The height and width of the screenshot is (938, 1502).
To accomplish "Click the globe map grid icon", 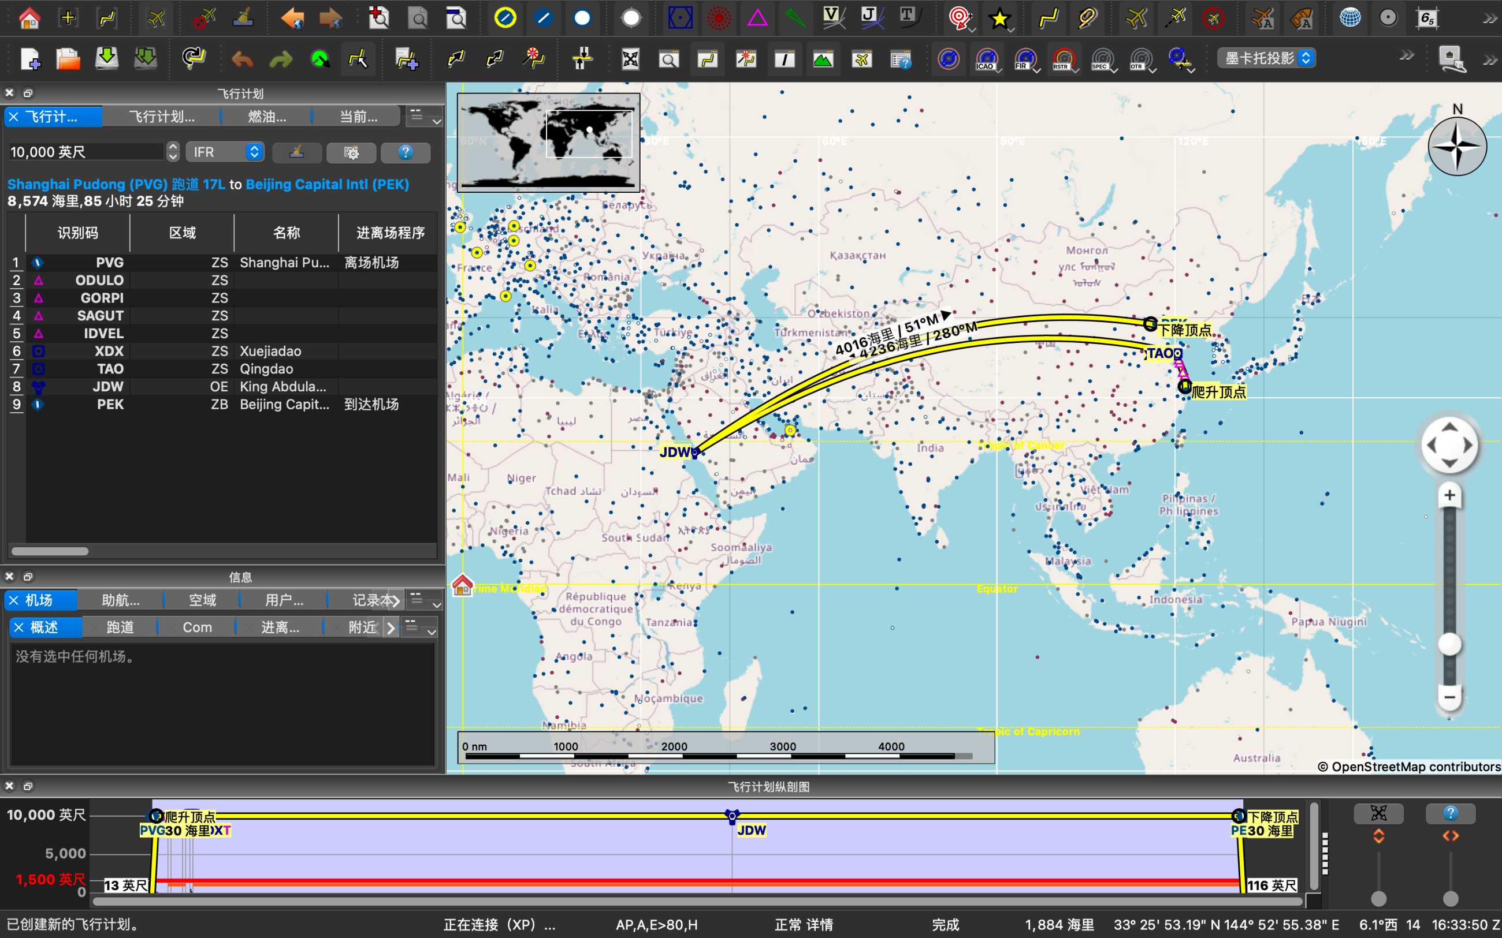I will 1349,18.
